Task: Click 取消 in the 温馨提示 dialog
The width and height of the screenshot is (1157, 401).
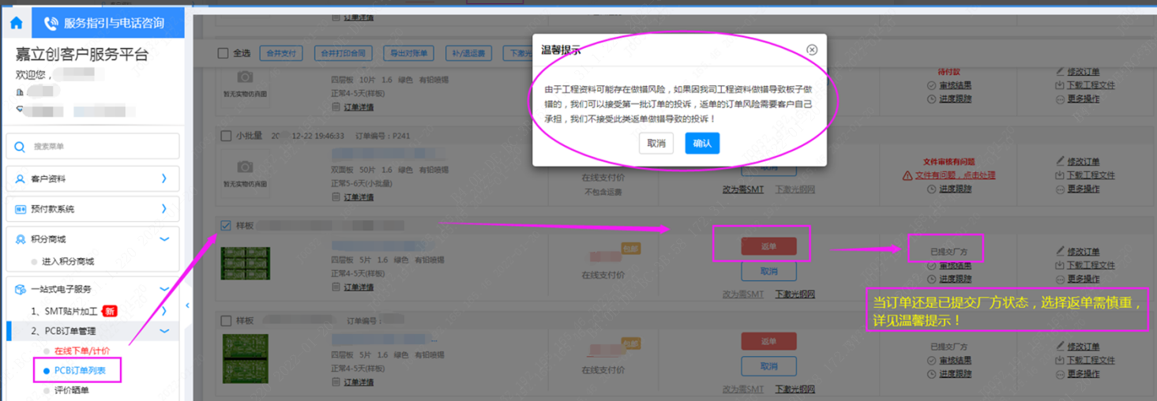Action: pyautogui.click(x=656, y=144)
